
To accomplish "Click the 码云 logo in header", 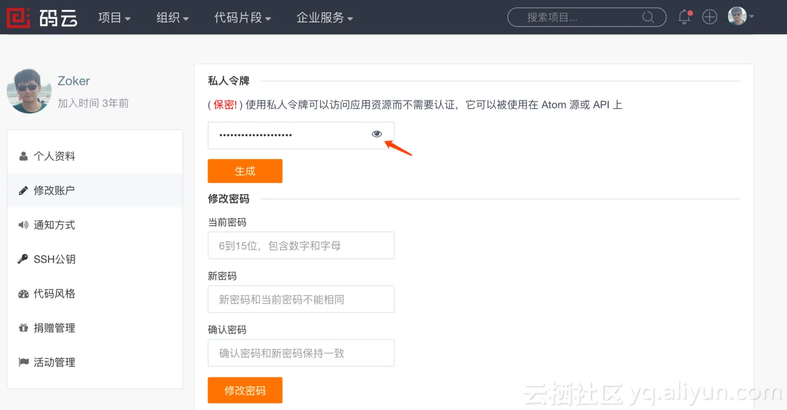I will tap(42, 17).
